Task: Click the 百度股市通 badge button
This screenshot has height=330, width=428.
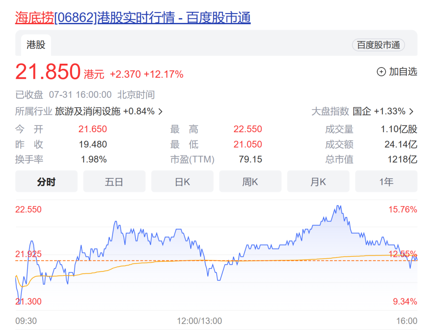Action: pos(378,45)
